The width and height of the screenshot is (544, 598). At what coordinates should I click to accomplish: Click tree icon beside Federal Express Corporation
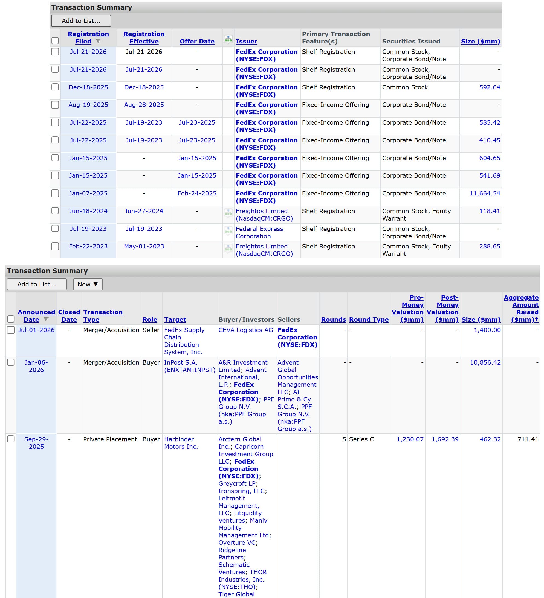(x=228, y=230)
